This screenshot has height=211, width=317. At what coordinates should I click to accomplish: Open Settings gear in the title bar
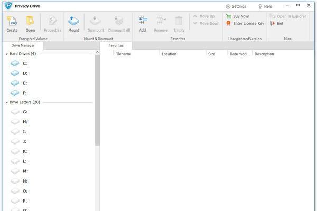pos(228,7)
